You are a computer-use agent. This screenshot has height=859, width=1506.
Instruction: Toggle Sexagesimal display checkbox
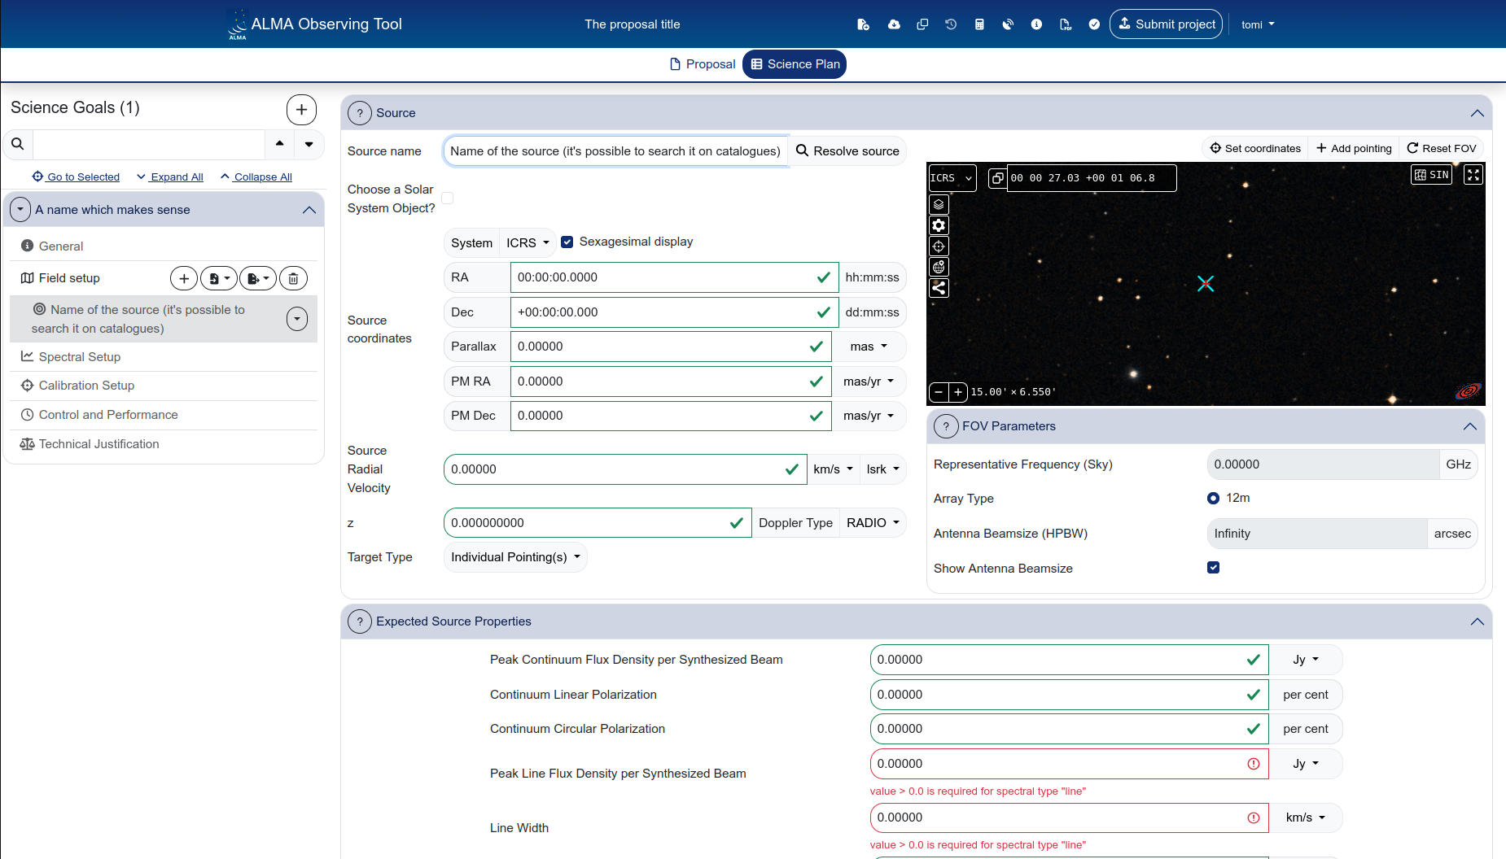coord(567,242)
